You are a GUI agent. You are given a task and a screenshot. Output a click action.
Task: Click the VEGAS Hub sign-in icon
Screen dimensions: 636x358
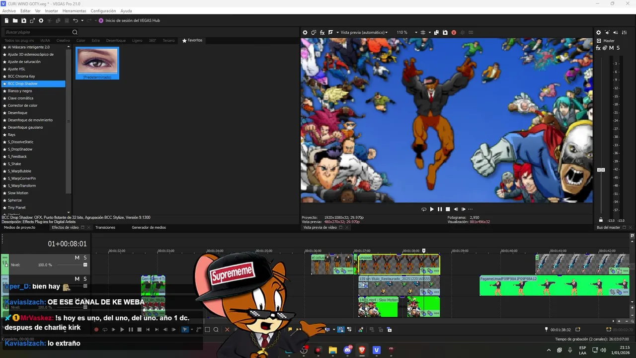click(101, 20)
